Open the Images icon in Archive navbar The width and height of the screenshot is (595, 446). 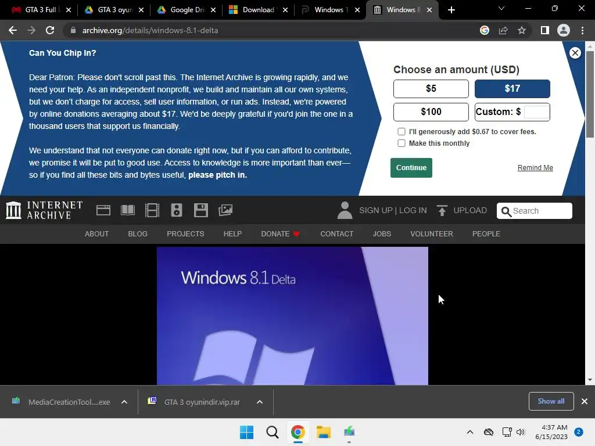pos(225,210)
